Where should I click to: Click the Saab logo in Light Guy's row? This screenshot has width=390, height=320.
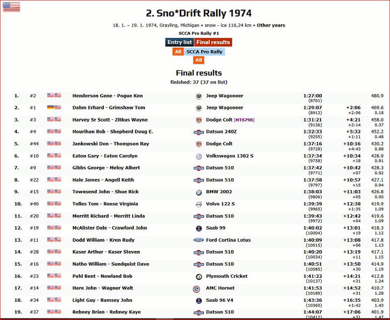pos(199,301)
